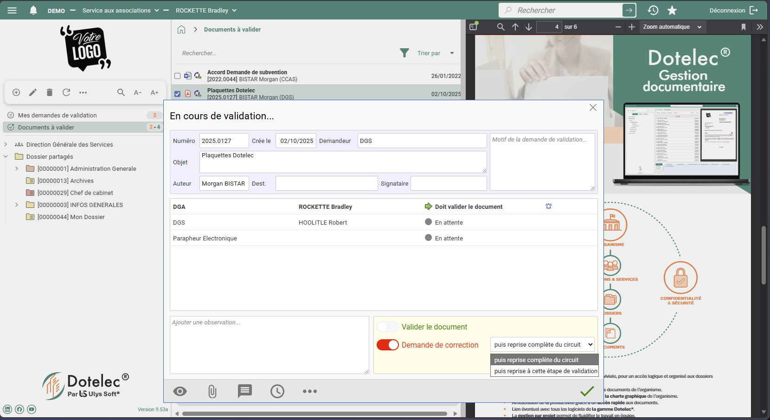Click the Ajouter une observation text field
Viewport: 770px width, 420px height.
click(x=269, y=345)
